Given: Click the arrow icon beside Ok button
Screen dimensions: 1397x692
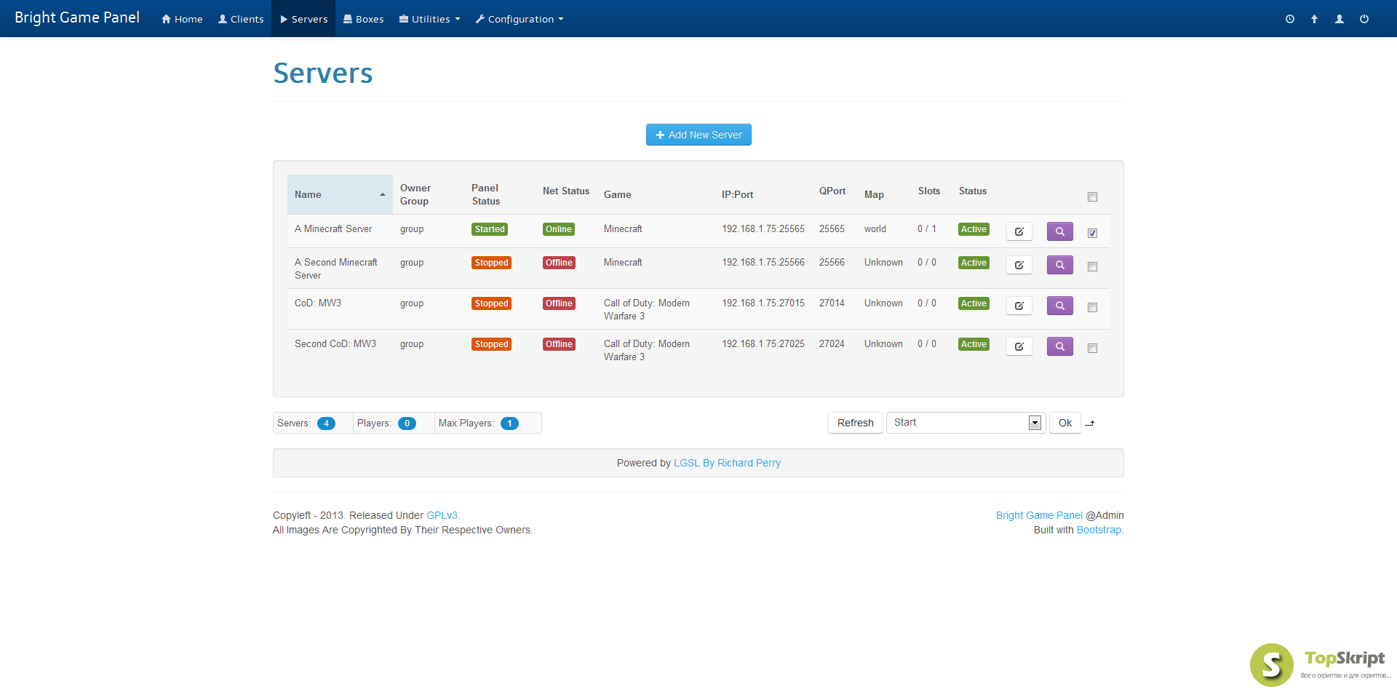Looking at the screenshot, I should pyautogui.click(x=1090, y=423).
